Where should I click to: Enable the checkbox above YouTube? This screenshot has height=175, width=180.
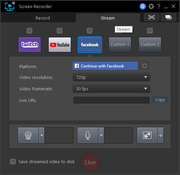pos(60,31)
